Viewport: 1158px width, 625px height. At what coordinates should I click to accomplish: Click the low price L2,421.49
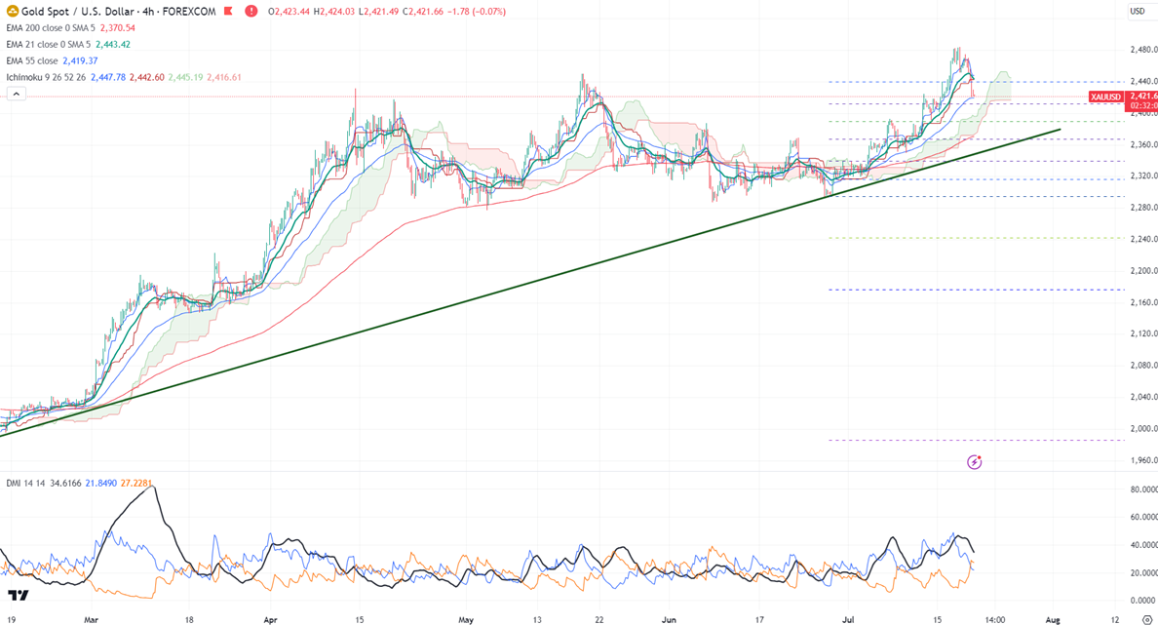click(x=380, y=12)
